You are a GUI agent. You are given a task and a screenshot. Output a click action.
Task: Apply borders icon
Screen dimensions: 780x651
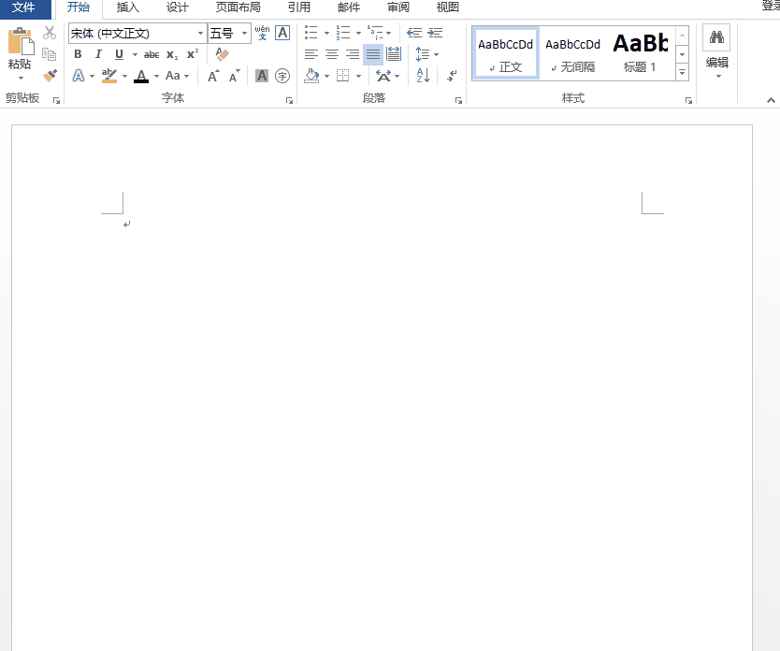click(x=342, y=76)
